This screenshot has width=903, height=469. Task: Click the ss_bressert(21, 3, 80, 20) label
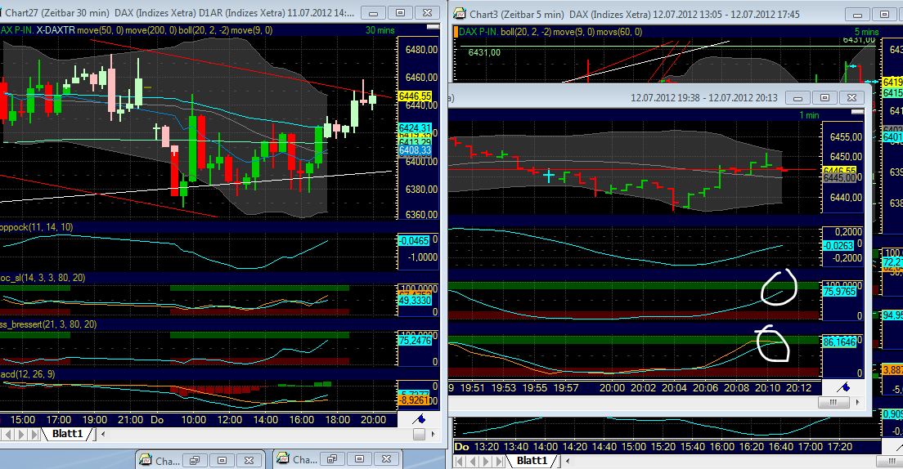point(48,324)
